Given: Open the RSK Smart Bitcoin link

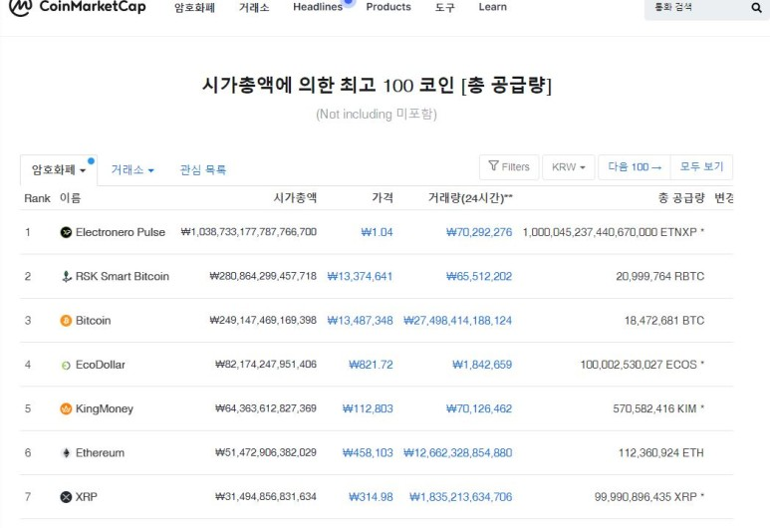Looking at the screenshot, I should [x=123, y=277].
